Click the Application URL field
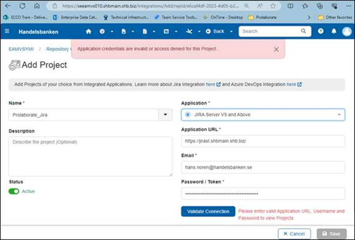355x240 pixels. (x=263, y=141)
